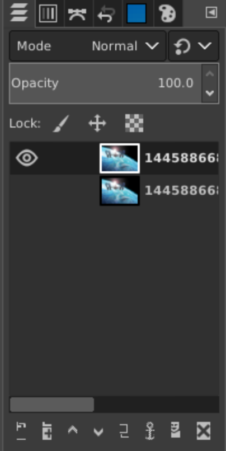Click the Opacity slider field
The image size is (226, 451).
pyautogui.click(x=106, y=83)
